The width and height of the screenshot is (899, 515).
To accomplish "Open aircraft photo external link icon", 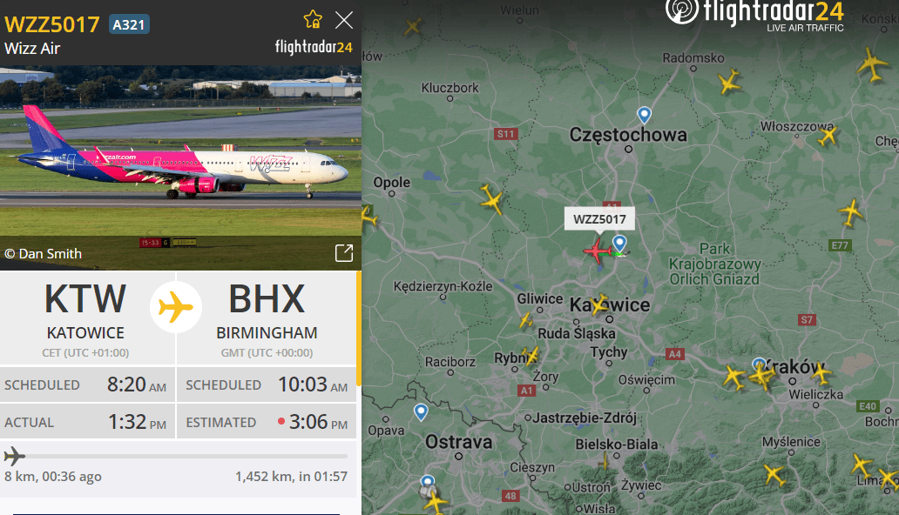I will point(344,252).
